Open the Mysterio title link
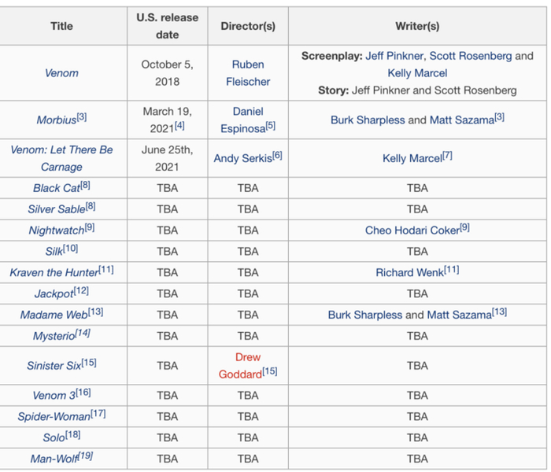The image size is (551, 472). click(54, 336)
